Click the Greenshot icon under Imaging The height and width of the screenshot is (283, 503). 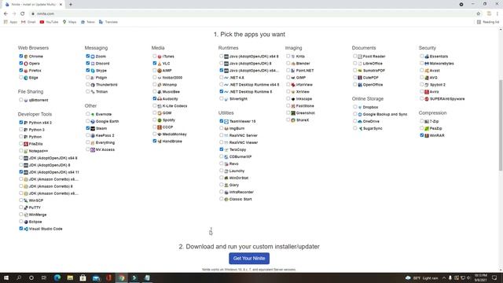[x=293, y=113]
